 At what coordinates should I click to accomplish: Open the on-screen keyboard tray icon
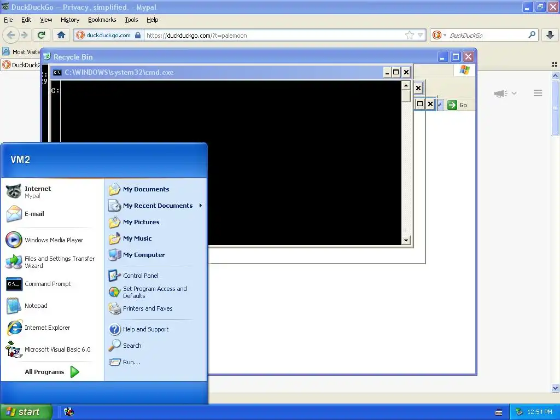pyautogui.click(x=499, y=412)
